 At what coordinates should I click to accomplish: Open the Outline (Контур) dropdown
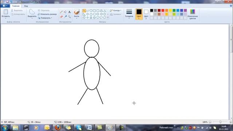click(x=116, y=11)
